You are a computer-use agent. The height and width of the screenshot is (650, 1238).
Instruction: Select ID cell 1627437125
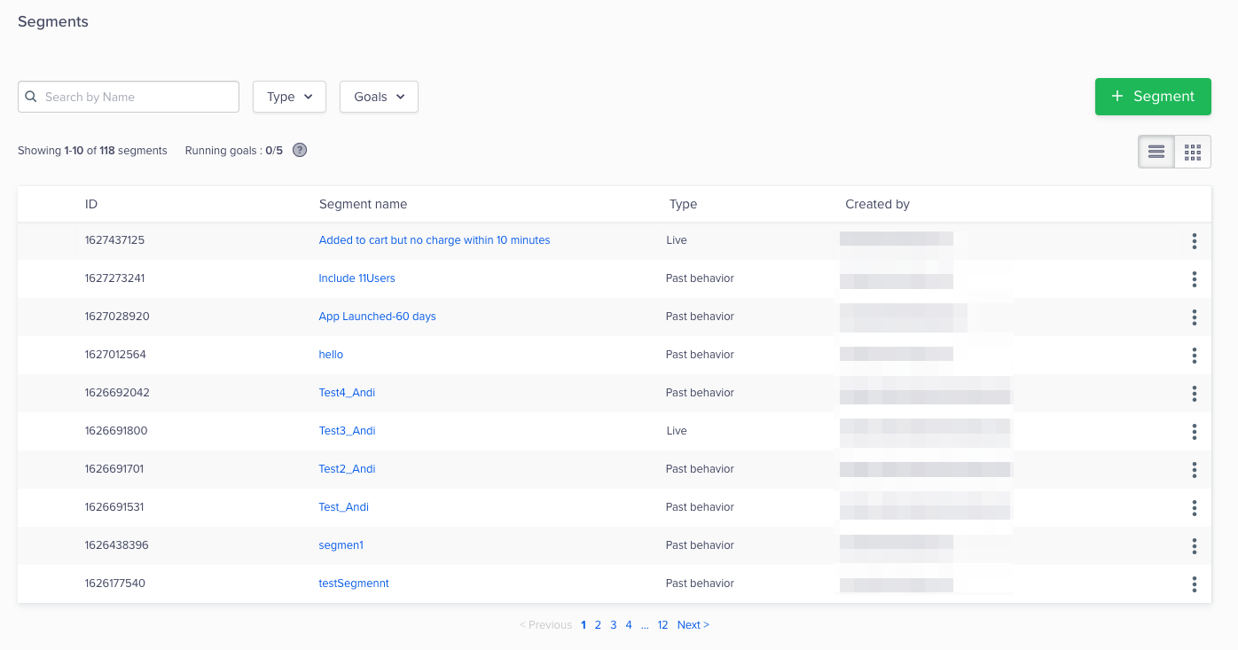point(114,240)
